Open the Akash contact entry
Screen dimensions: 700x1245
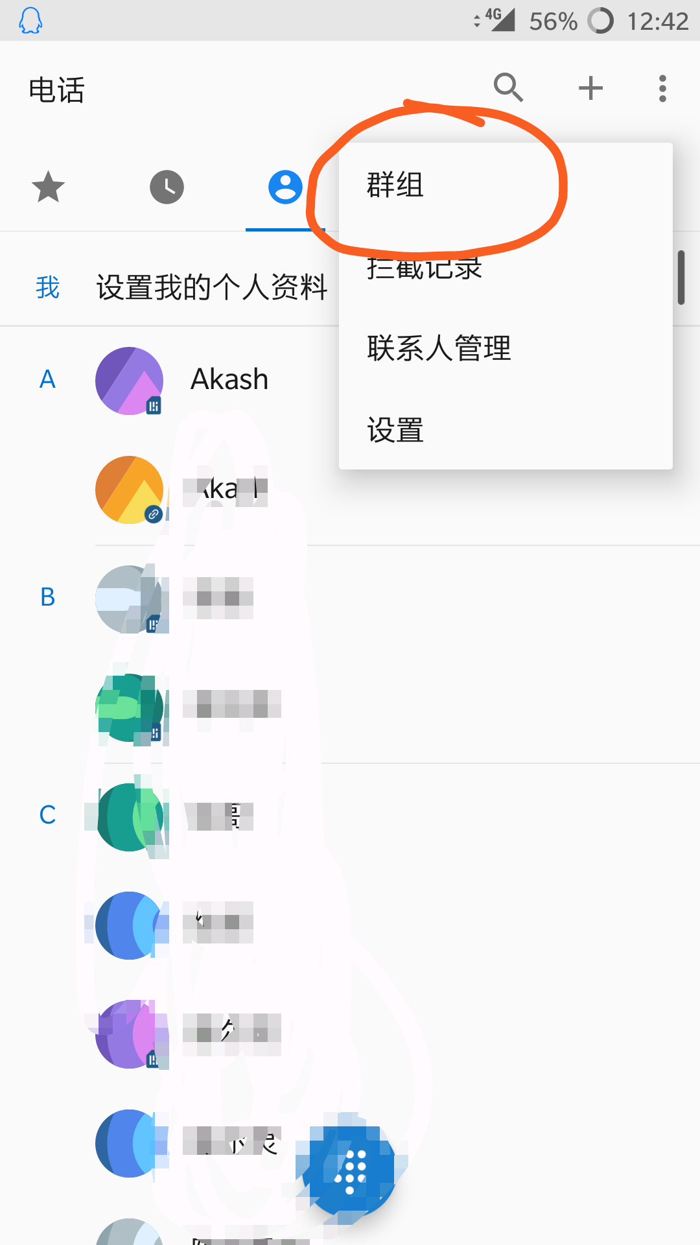coord(229,379)
